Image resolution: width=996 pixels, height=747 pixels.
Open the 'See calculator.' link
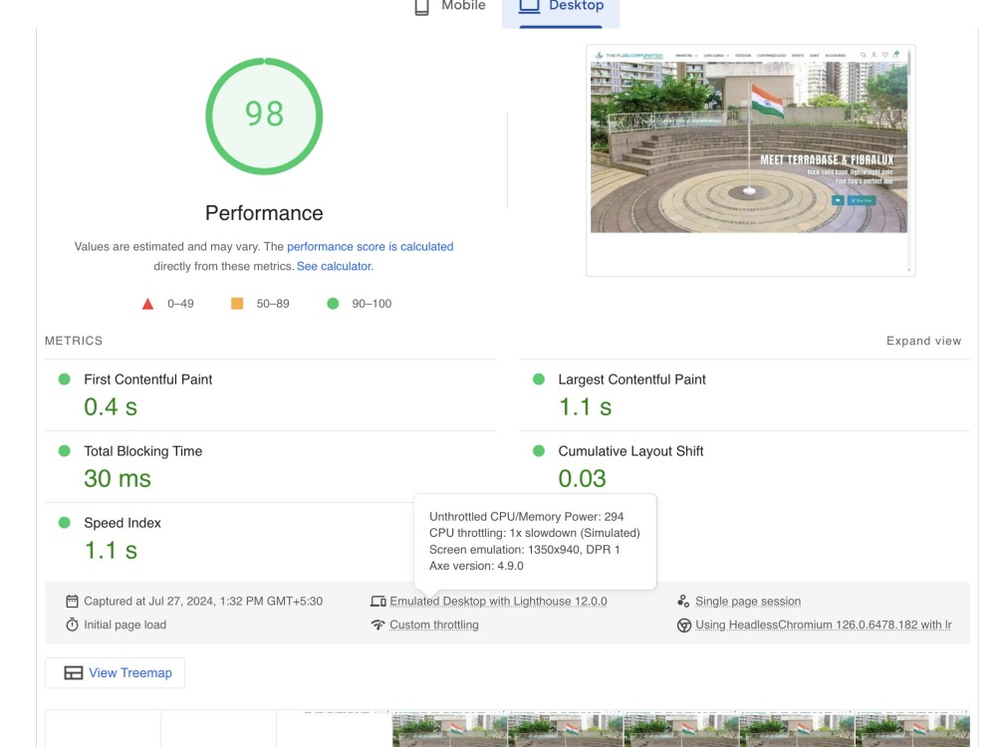click(336, 266)
